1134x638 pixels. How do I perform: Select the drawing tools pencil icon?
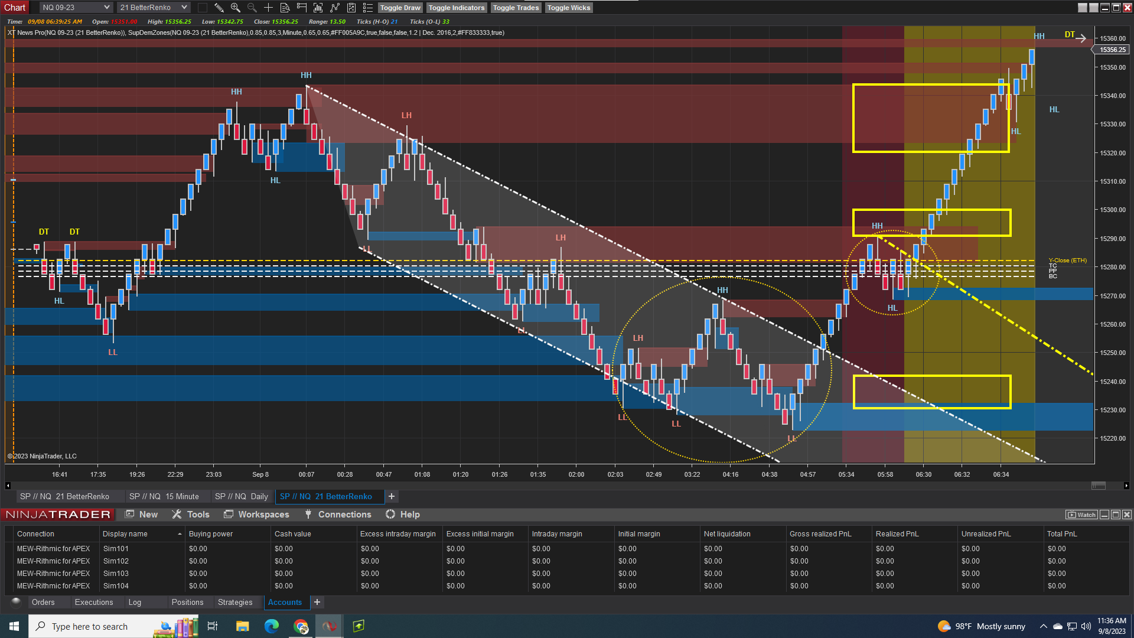[x=219, y=8]
